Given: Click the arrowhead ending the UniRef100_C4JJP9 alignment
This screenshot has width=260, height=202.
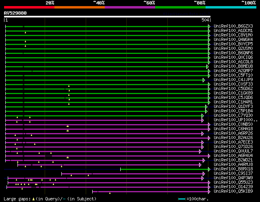Looking at the screenshot, I should [204, 80].
